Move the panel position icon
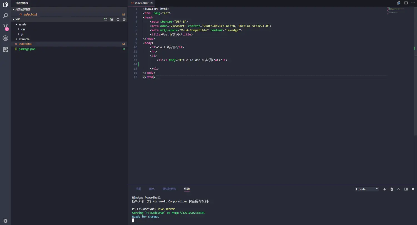This screenshot has height=225, width=417. (x=406, y=189)
